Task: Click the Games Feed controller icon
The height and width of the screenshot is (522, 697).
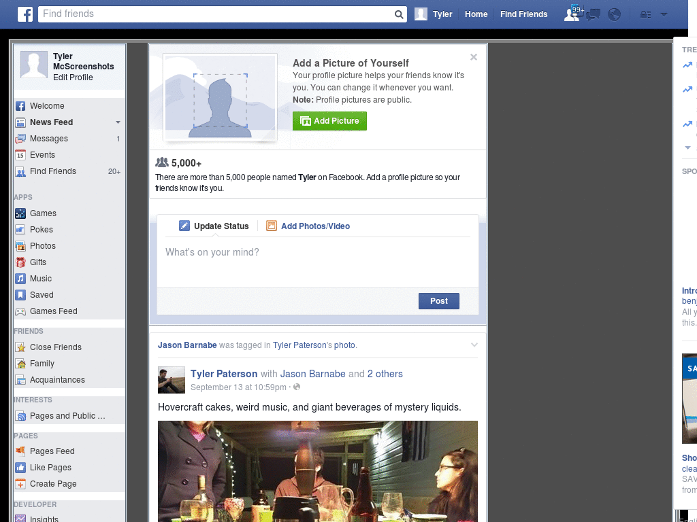Action: point(20,311)
